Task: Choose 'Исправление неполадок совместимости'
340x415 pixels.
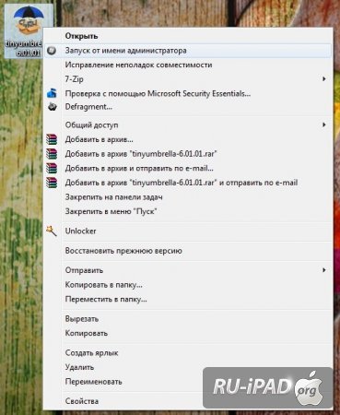Action: (x=188, y=65)
